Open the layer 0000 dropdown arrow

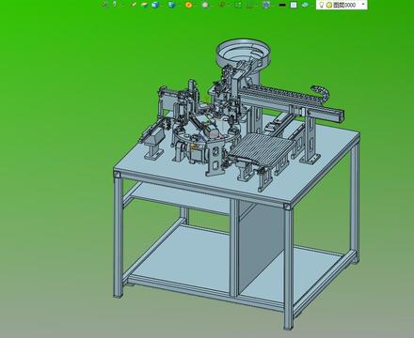click(363, 5)
